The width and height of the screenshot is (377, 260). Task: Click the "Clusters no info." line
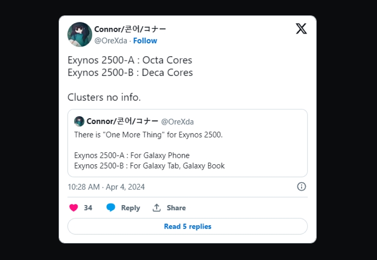click(104, 97)
